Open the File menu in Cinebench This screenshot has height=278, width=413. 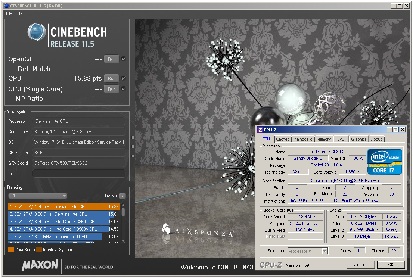pyautogui.click(x=9, y=13)
